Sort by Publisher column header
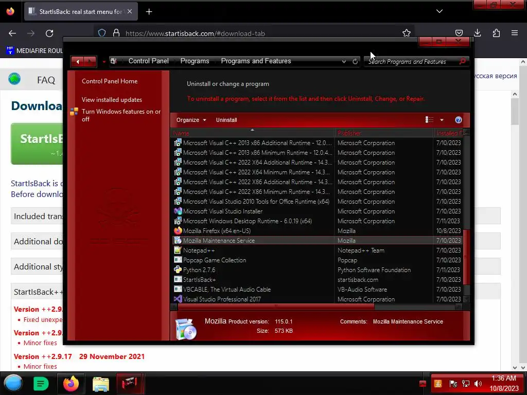The height and width of the screenshot is (395, 527). [384, 133]
